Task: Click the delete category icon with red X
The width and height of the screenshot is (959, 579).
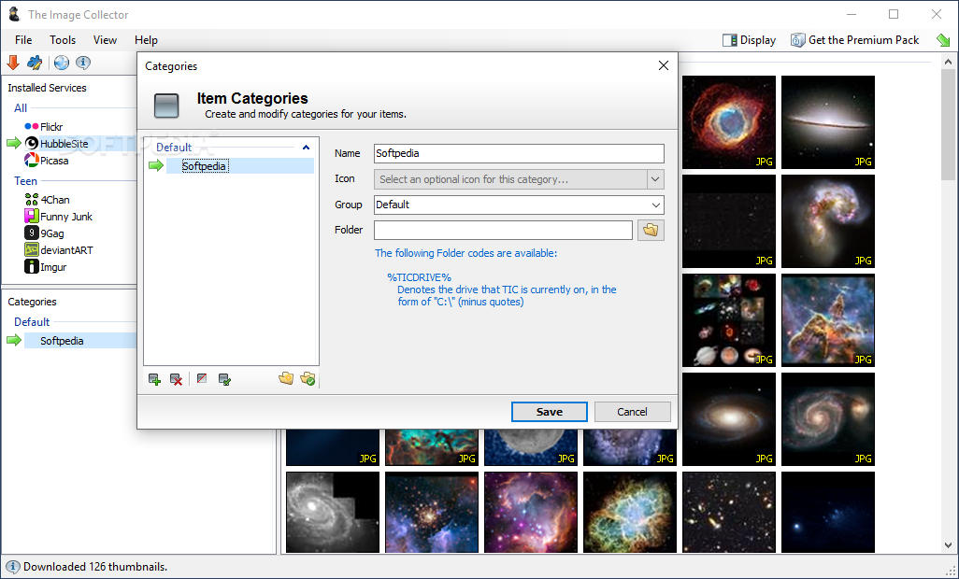Action: 176,379
